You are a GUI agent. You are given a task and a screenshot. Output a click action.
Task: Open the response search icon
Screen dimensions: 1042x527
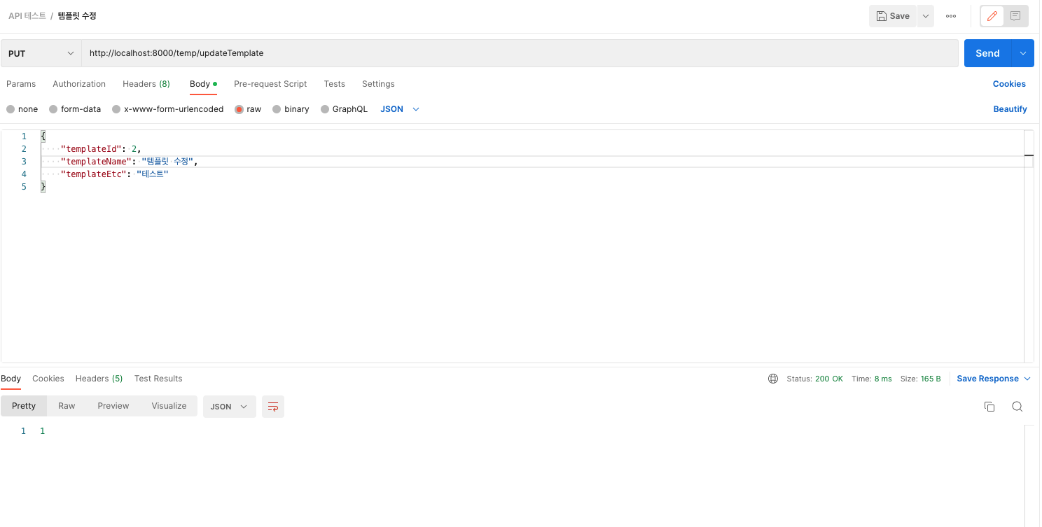pos(1017,407)
